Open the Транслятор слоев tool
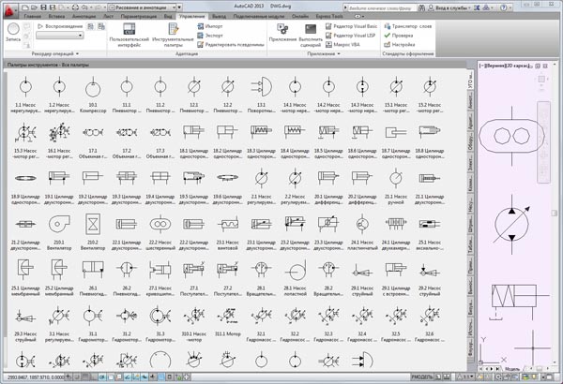 [x=408, y=26]
